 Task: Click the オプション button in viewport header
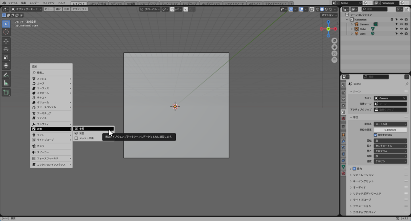[329, 15]
